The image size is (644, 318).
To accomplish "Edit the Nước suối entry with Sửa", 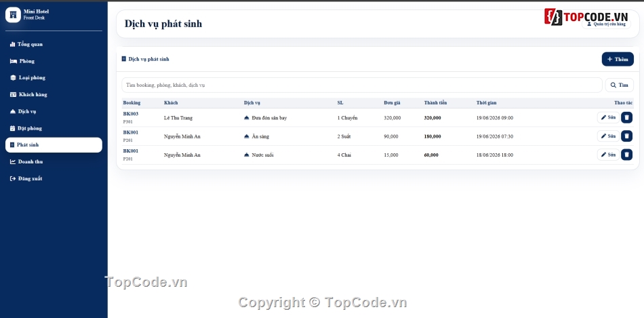I will (x=608, y=155).
